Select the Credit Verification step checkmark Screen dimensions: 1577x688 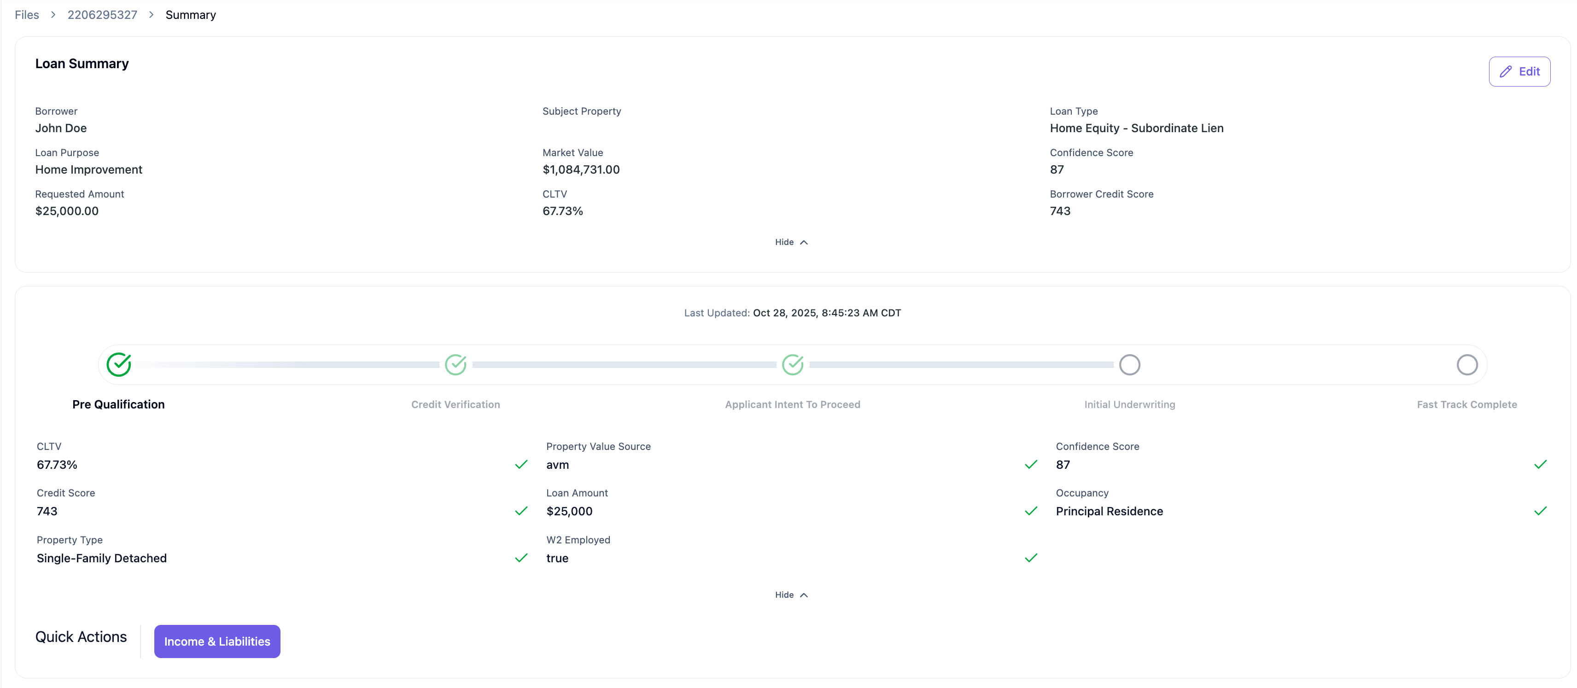456,364
